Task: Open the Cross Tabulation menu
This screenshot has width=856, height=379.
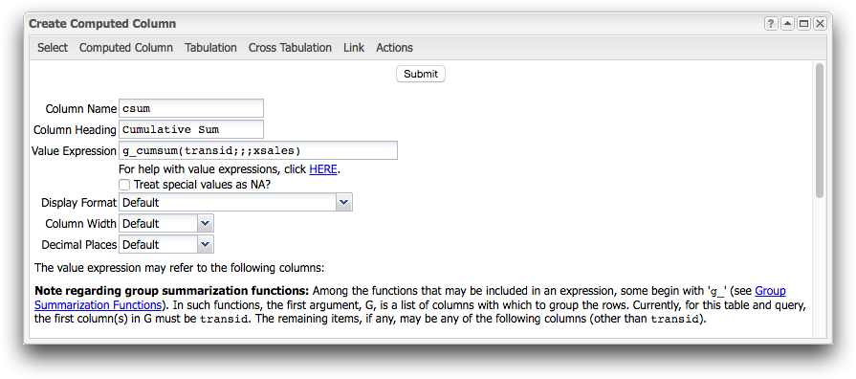Action: pos(290,48)
